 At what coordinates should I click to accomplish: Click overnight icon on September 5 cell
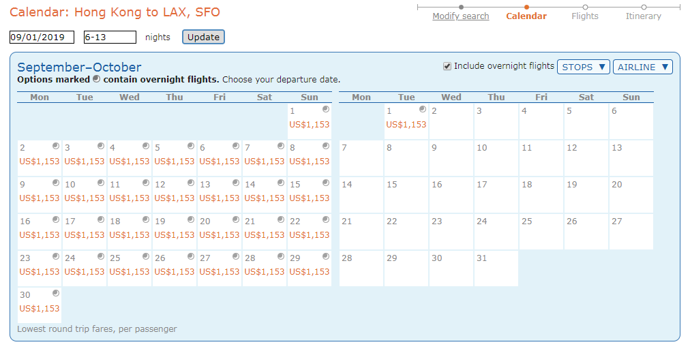point(190,146)
